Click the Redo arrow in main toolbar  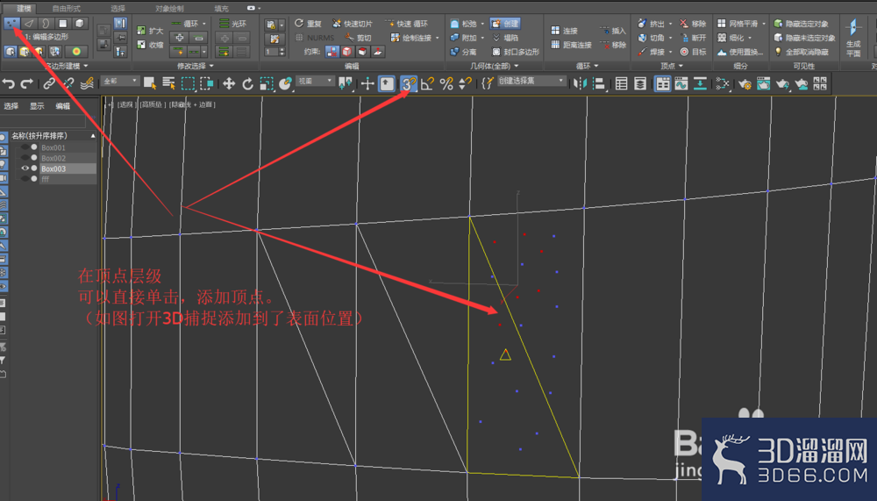[27, 84]
